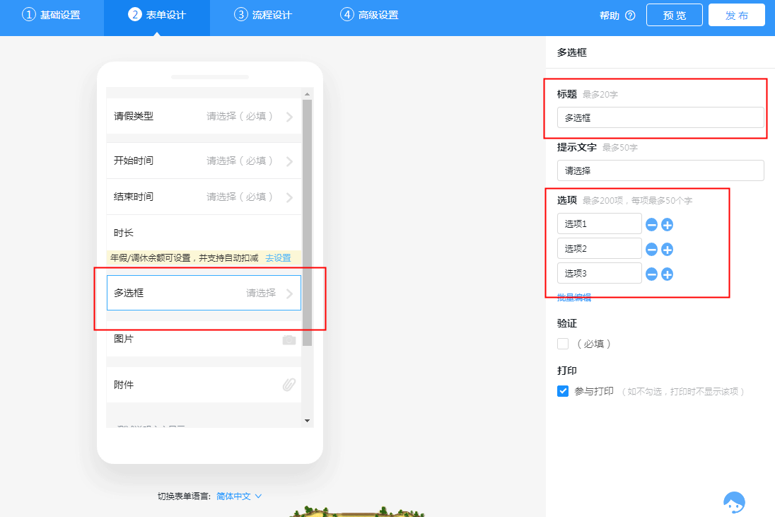Viewport: 775px width, 517px height.
Task: Uncheck the 参与打印 option
Action: (562, 390)
